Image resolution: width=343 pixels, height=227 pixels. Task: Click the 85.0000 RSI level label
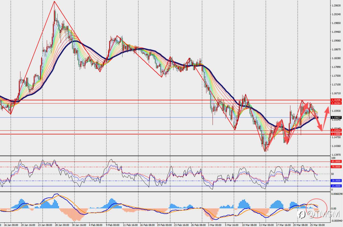[336, 162]
